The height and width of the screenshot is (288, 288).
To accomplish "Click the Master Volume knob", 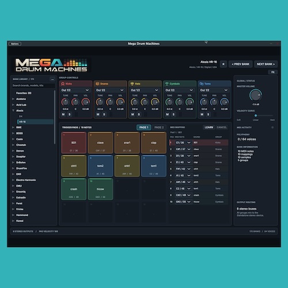I will pyautogui.click(x=256, y=95).
